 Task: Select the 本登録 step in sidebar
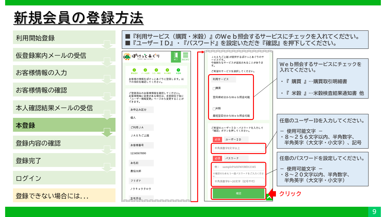(x=64, y=125)
